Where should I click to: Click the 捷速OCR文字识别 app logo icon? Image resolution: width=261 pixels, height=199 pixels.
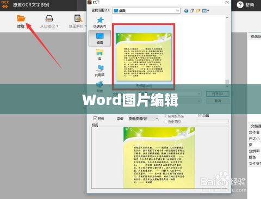coord(5,4)
